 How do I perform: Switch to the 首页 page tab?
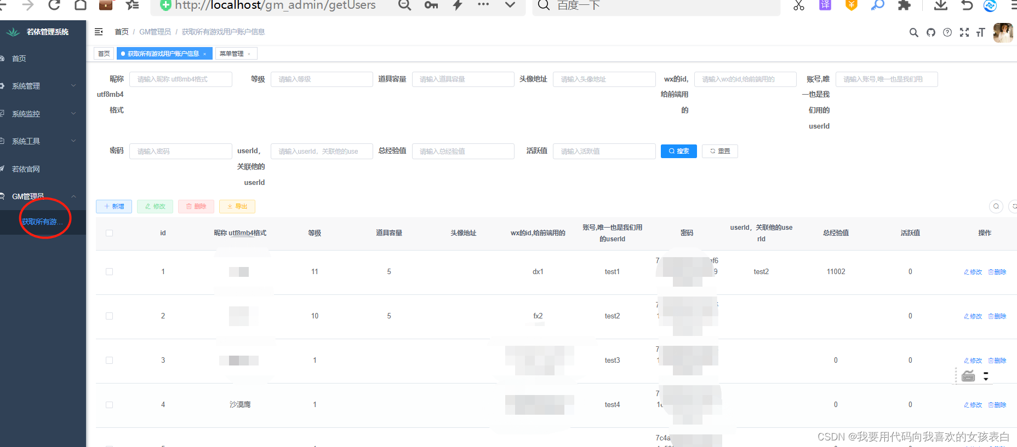pyautogui.click(x=104, y=54)
